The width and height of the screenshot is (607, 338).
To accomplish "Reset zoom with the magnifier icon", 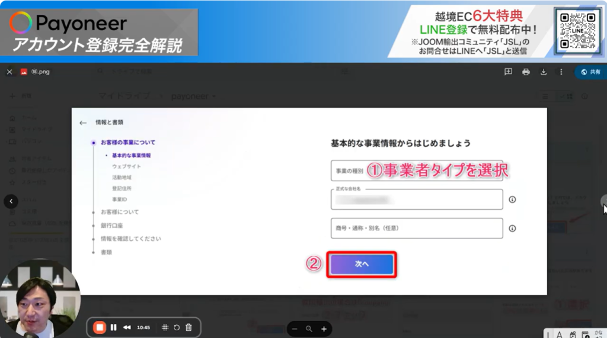I will (309, 329).
